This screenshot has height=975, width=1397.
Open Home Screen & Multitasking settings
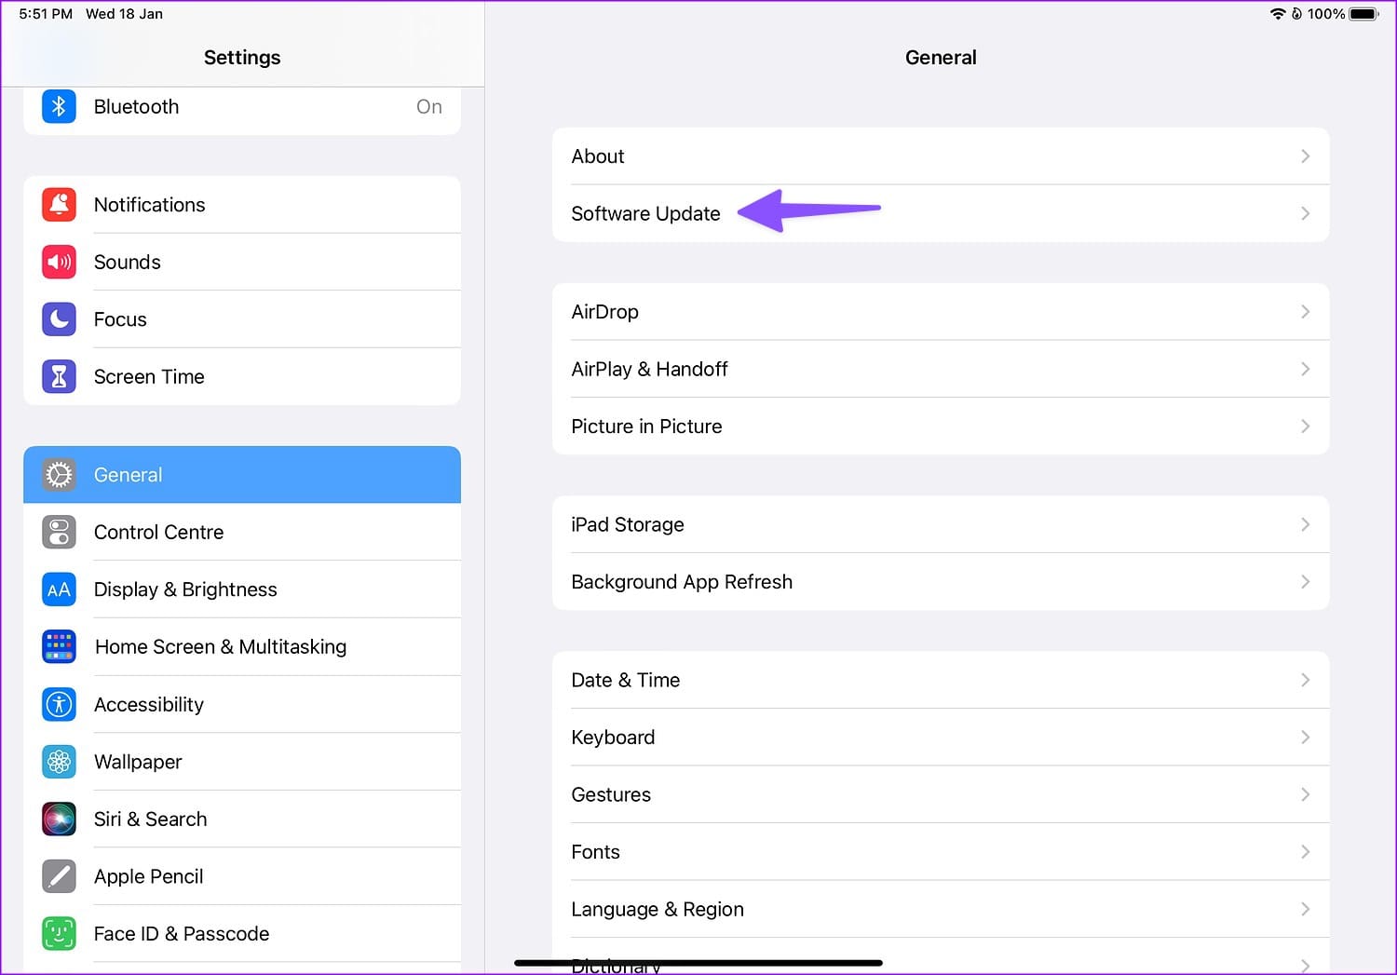242,647
